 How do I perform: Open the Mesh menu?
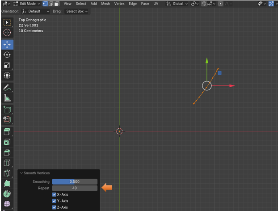click(105, 4)
